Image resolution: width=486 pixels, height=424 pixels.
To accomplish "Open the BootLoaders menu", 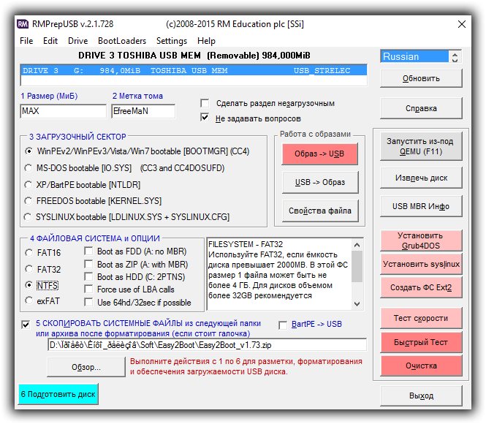I will (122, 41).
